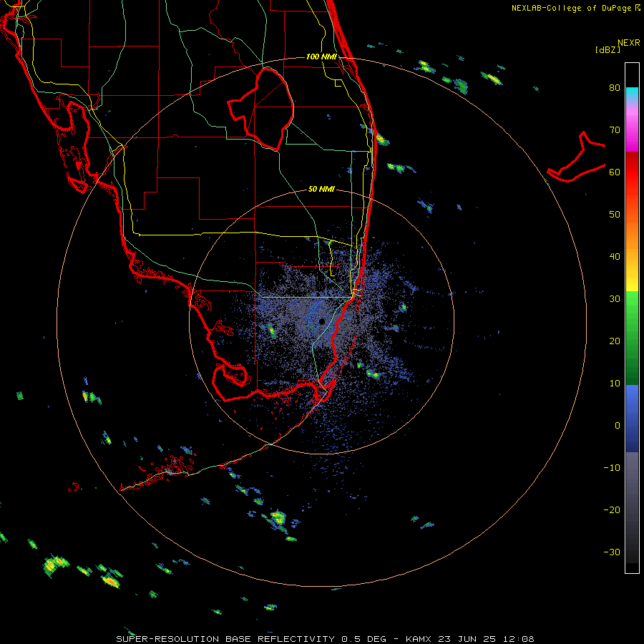This screenshot has height=644, width=644.
Task: Click the 50 NMI range ring label
Action: point(321,190)
